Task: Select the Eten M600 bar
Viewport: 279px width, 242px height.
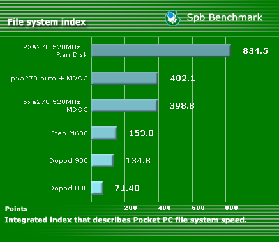Action: 104,133
